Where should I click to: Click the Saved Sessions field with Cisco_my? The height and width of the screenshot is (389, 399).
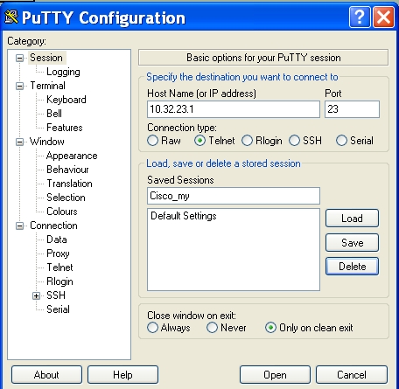(234, 196)
